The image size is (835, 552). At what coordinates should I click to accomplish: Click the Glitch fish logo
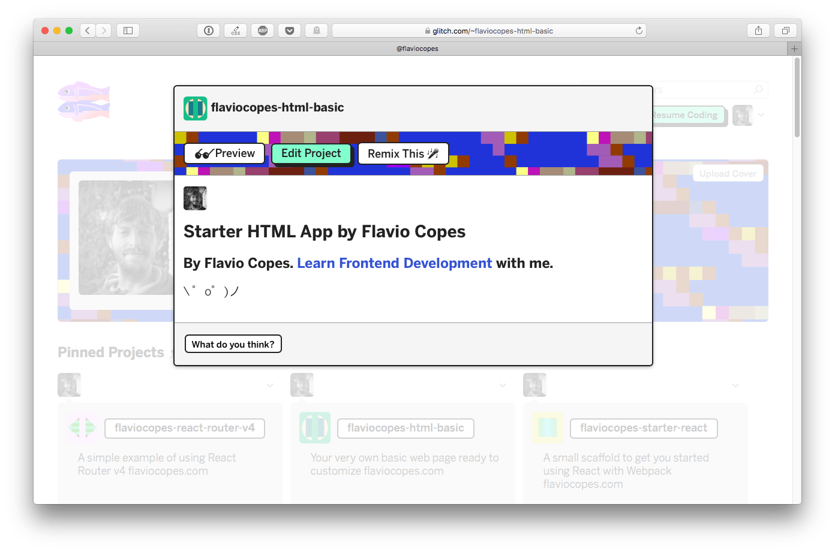[83, 101]
